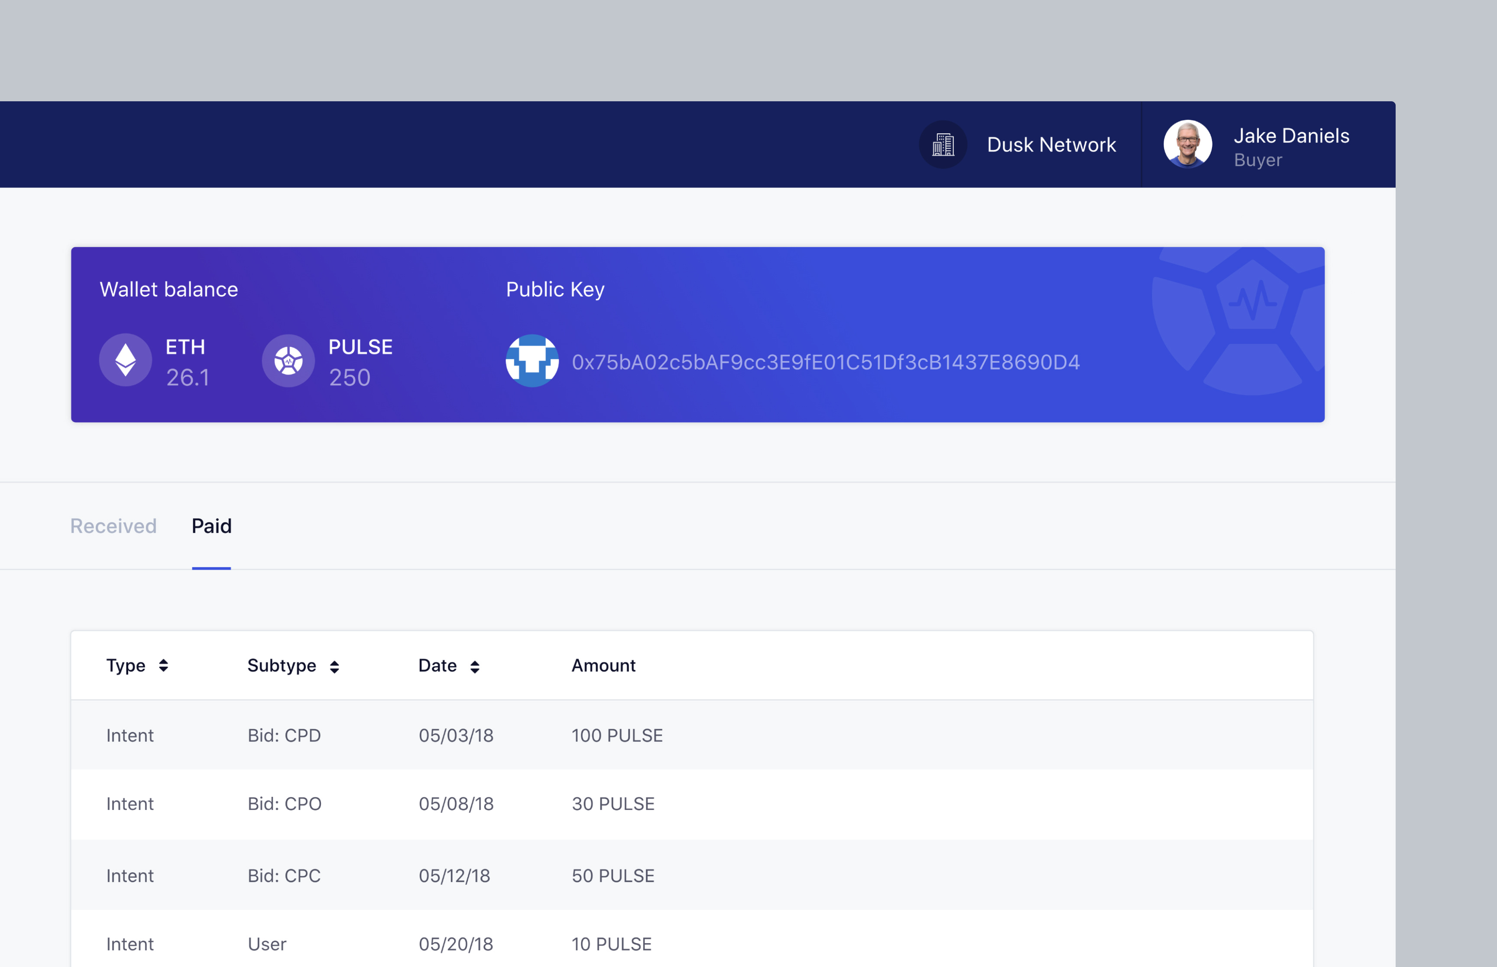Image resolution: width=1497 pixels, height=967 pixels.
Task: Click the PULSE token icon in wallet balance
Action: click(288, 360)
